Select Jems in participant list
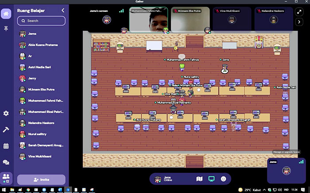Image resolution: width=310 pixels, height=193 pixels. coord(41,34)
